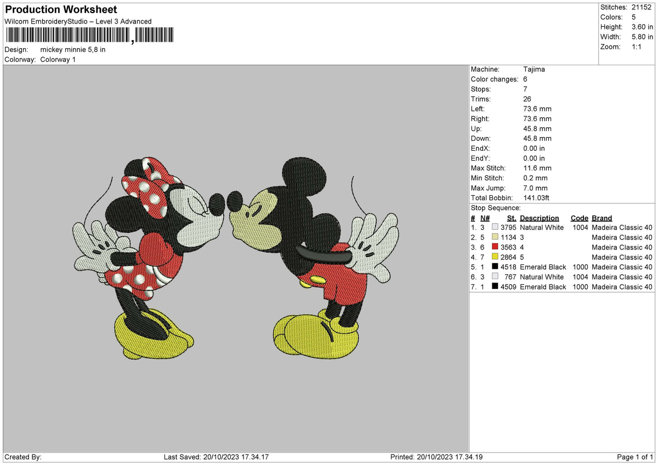This screenshot has width=658, height=465.
Task: Click the 'EndX:' label
Action: pos(480,149)
